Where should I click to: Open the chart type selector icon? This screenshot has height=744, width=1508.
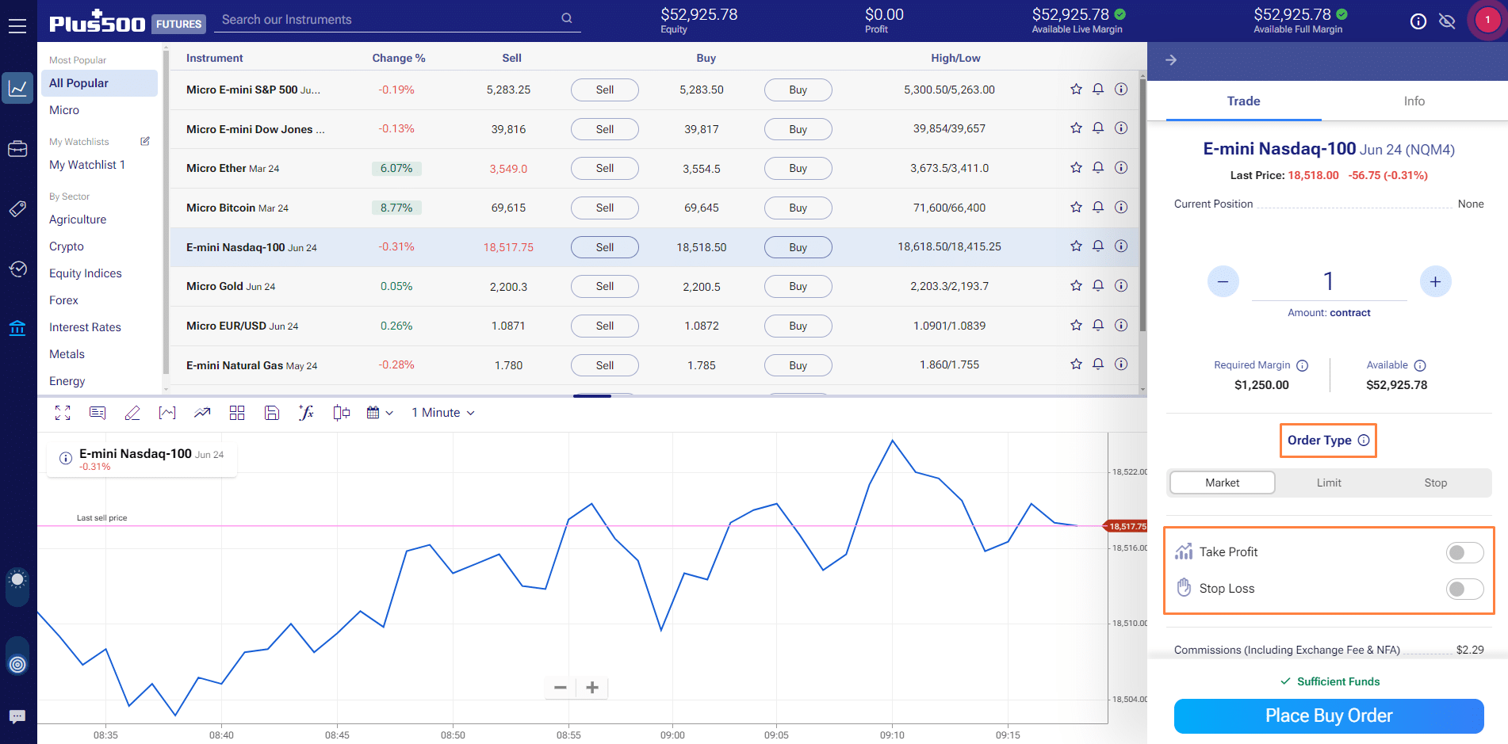pyautogui.click(x=167, y=413)
